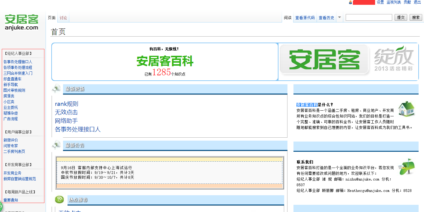Open 新微评价 sidebar link
424x212 pixels.
pyautogui.click(x=11, y=140)
